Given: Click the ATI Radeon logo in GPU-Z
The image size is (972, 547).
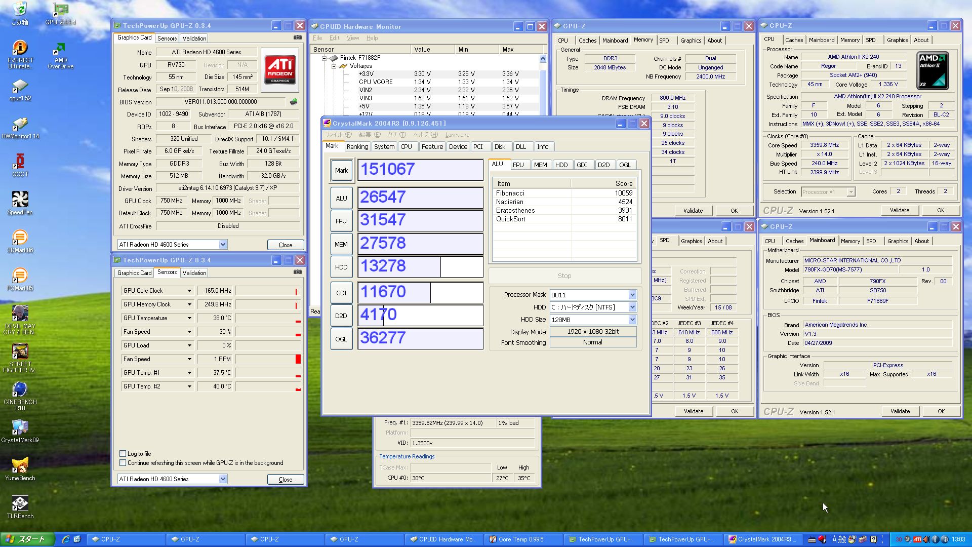Looking at the screenshot, I should point(280,69).
